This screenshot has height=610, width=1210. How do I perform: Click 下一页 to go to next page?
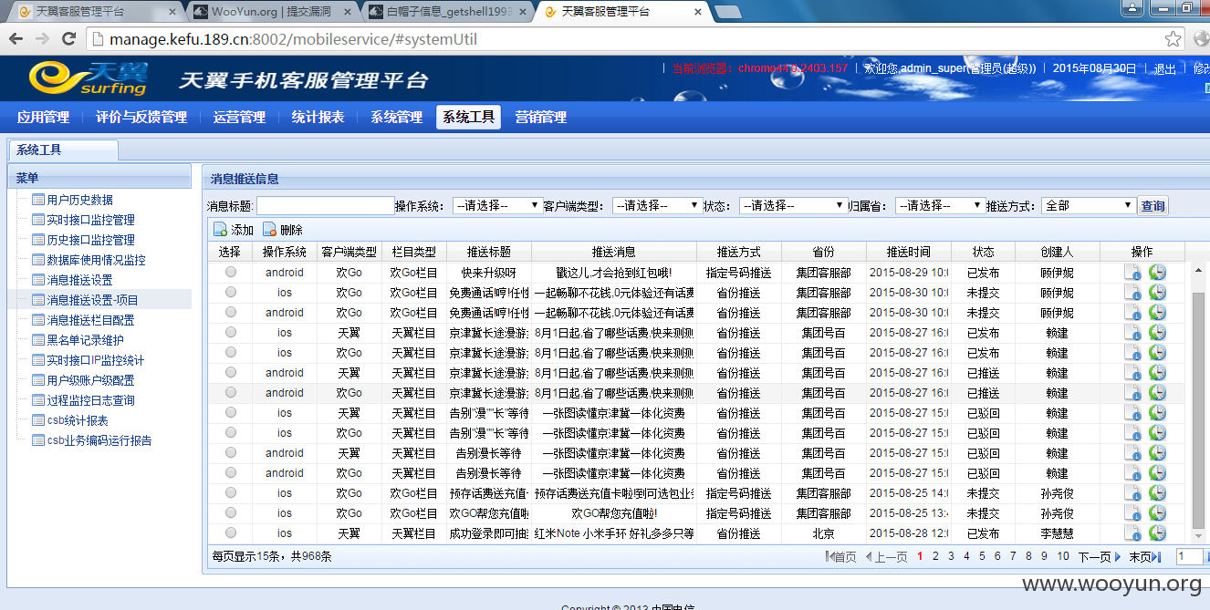[x=1100, y=556]
